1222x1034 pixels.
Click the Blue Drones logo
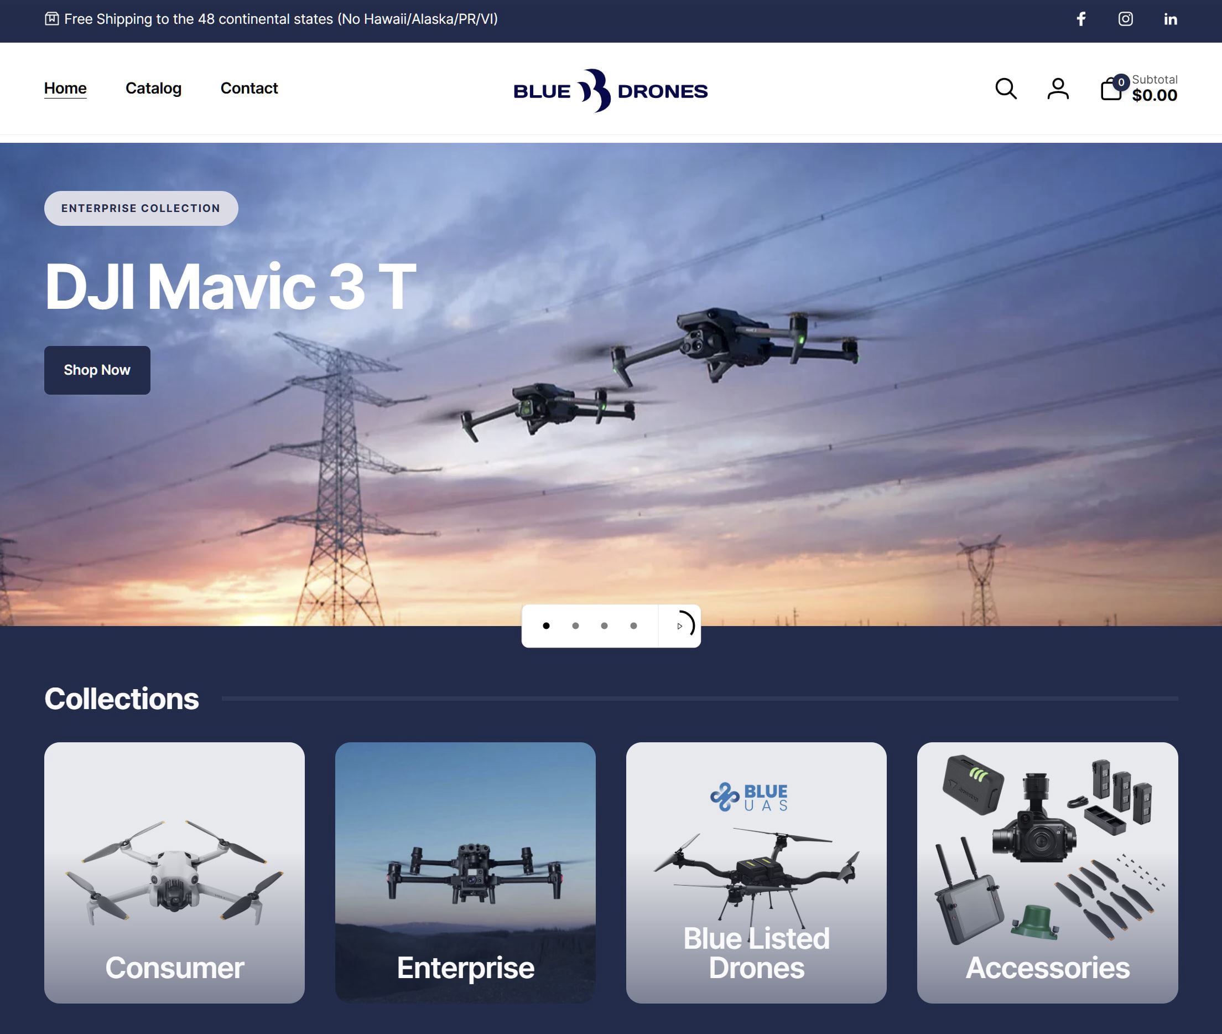tap(610, 90)
